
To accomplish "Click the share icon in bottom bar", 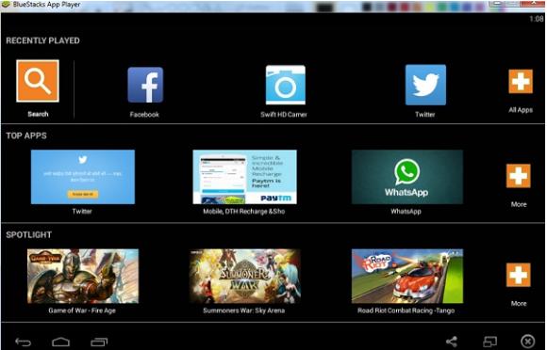I will pos(452,342).
